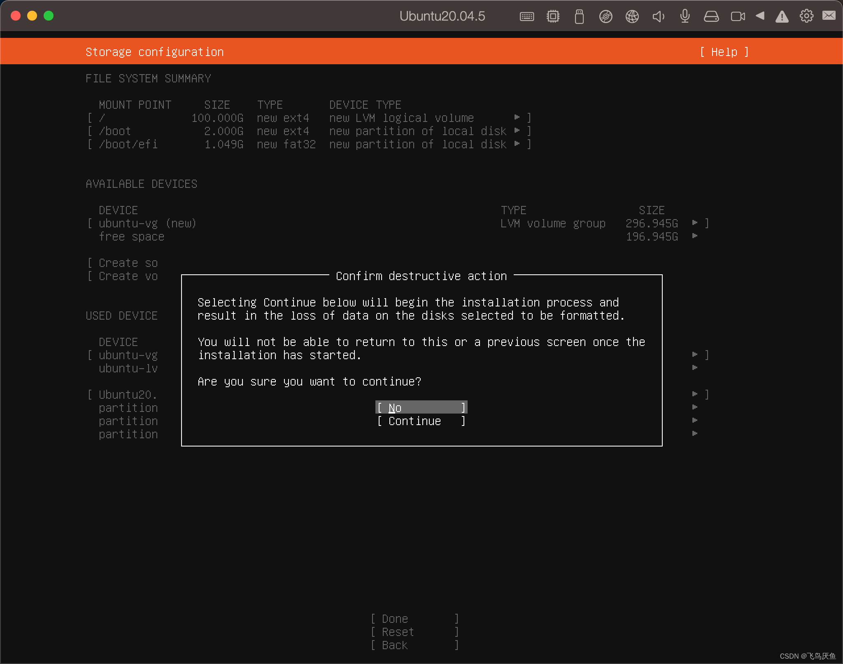The image size is (843, 664).
Task: Click the Reset button
Action: (x=415, y=632)
